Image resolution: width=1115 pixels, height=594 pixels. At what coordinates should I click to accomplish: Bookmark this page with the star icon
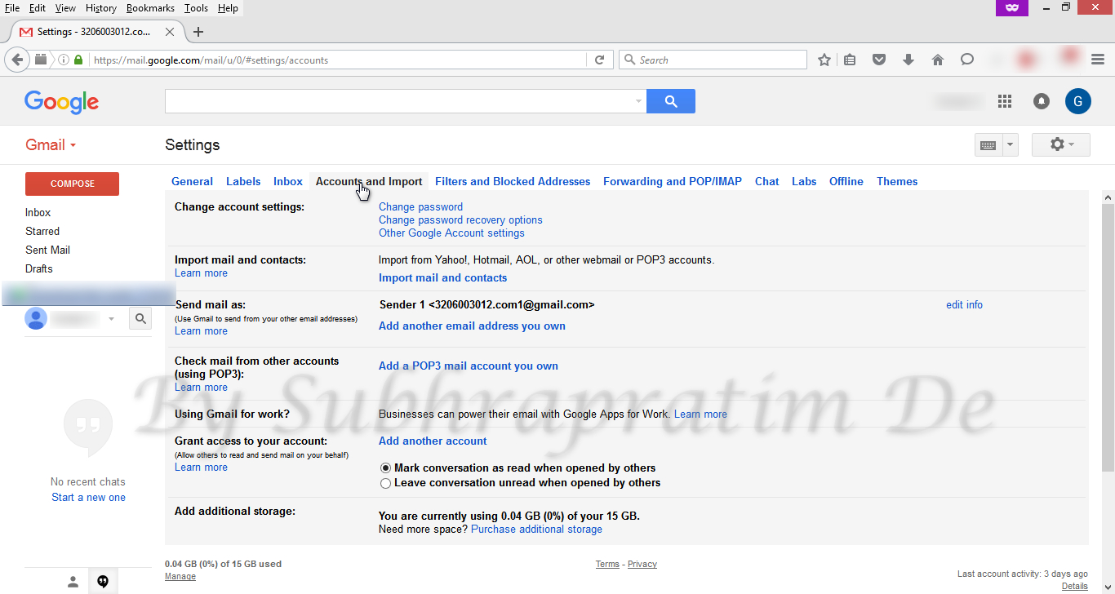point(824,60)
